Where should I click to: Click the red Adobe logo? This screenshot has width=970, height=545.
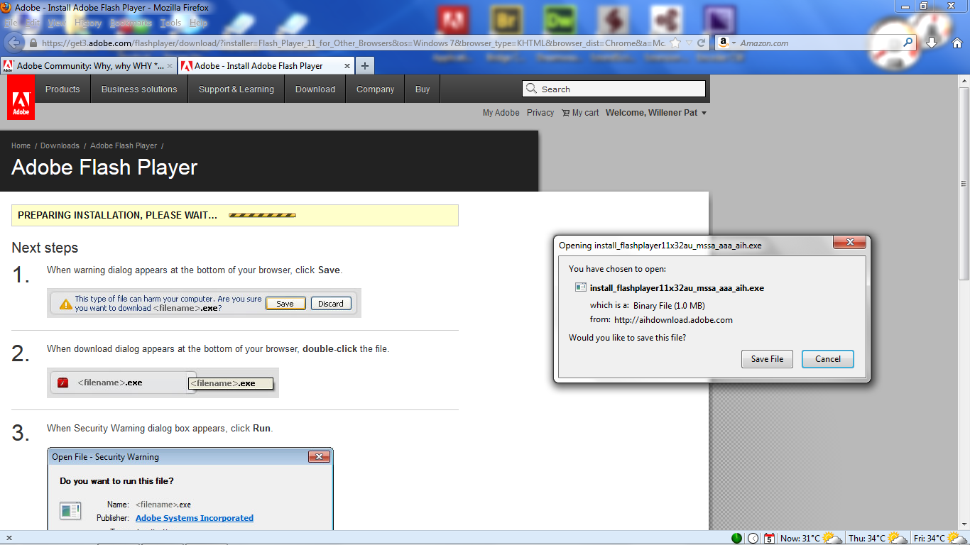pyautogui.click(x=21, y=97)
